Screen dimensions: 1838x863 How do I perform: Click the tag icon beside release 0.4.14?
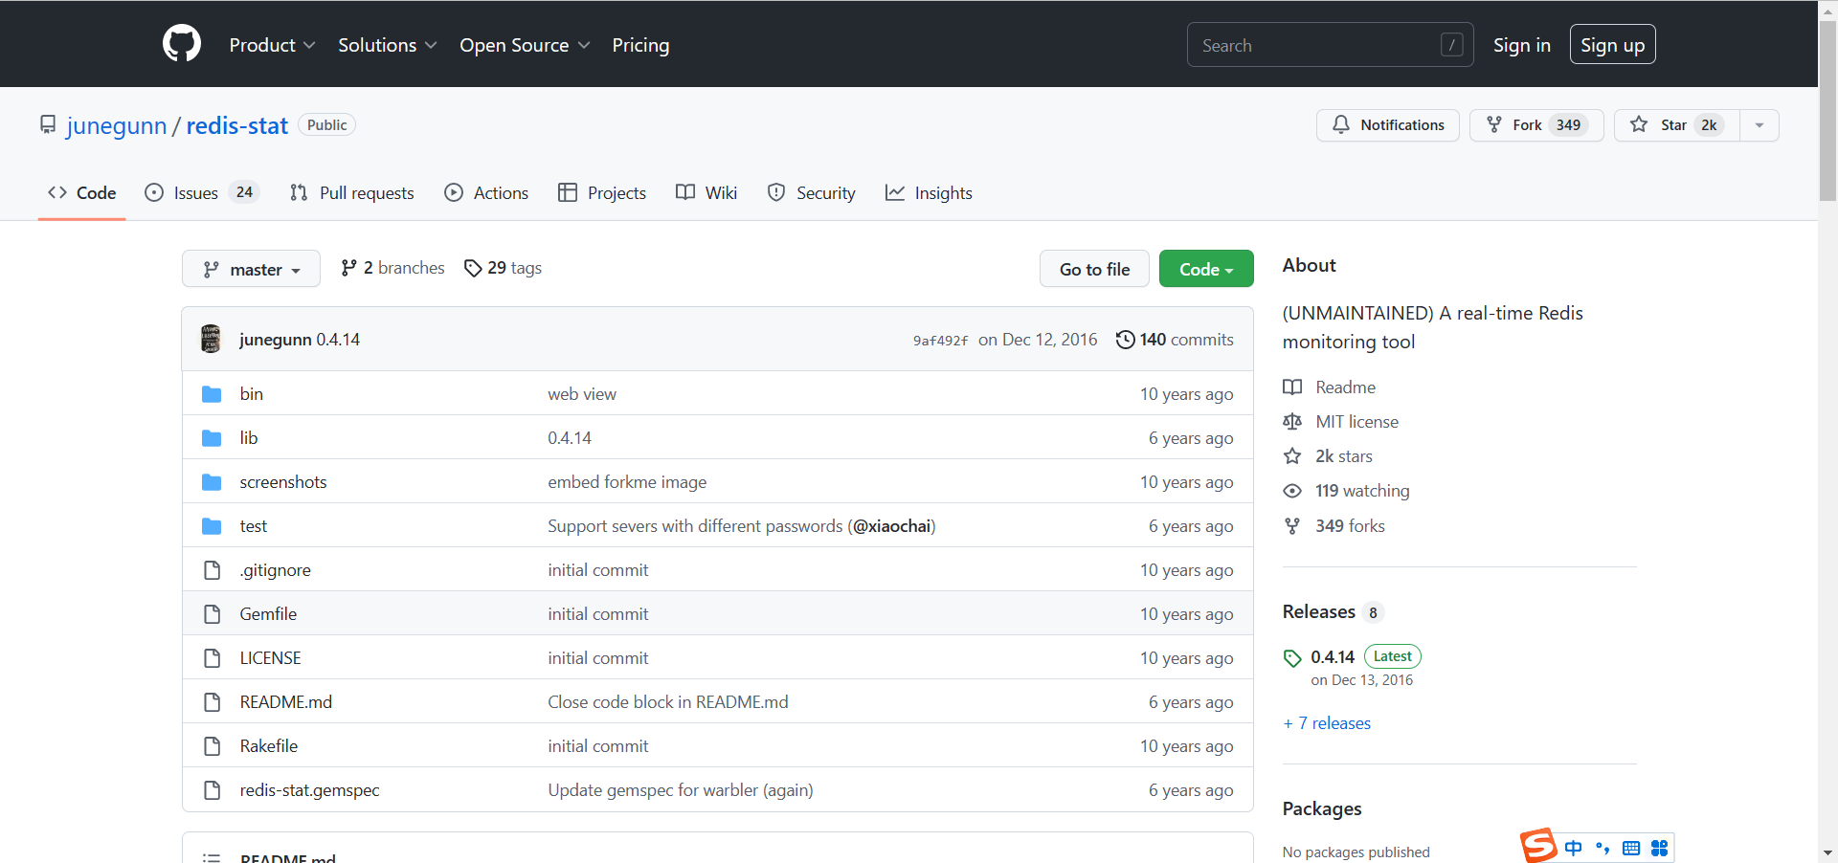[1292, 658]
